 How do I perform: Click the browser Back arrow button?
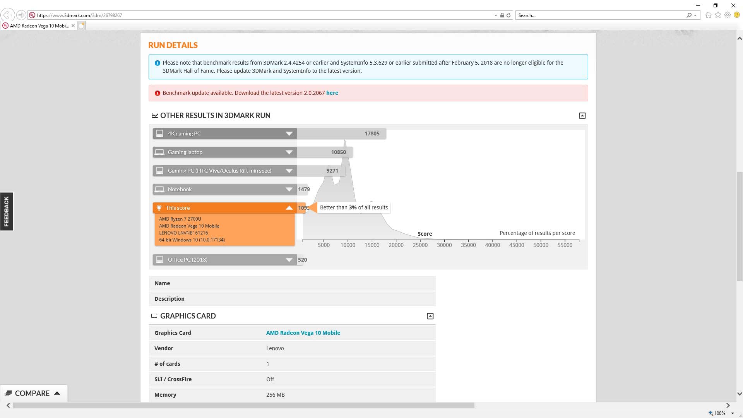click(7, 15)
